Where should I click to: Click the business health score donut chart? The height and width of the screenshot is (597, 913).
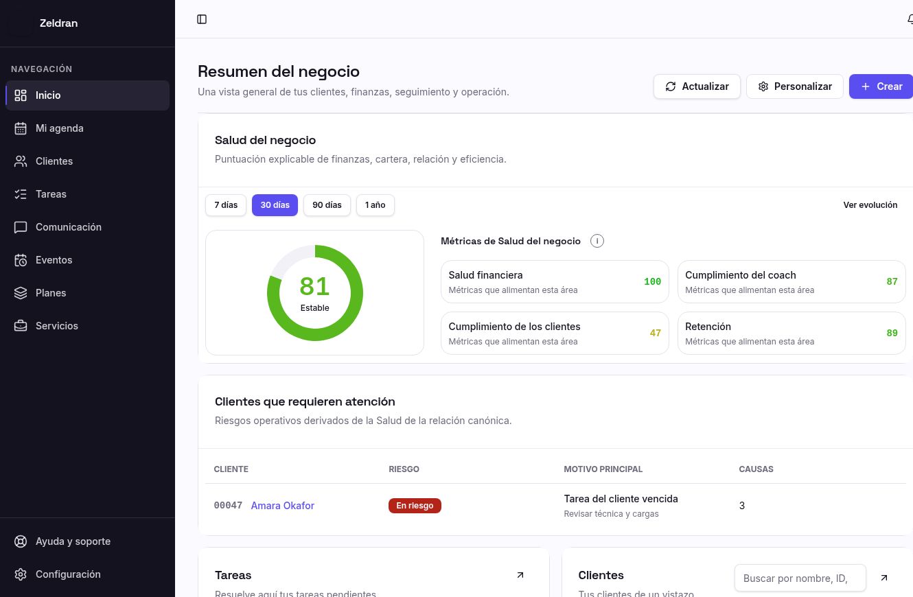pyautogui.click(x=315, y=293)
